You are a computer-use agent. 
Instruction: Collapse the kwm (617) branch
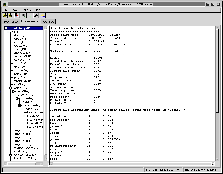click(22, 109)
